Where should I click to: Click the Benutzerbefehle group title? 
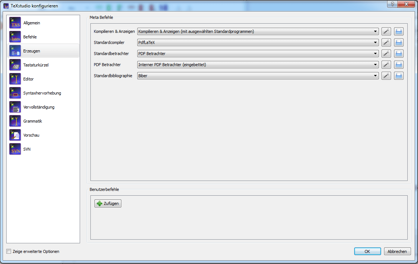[104, 189]
